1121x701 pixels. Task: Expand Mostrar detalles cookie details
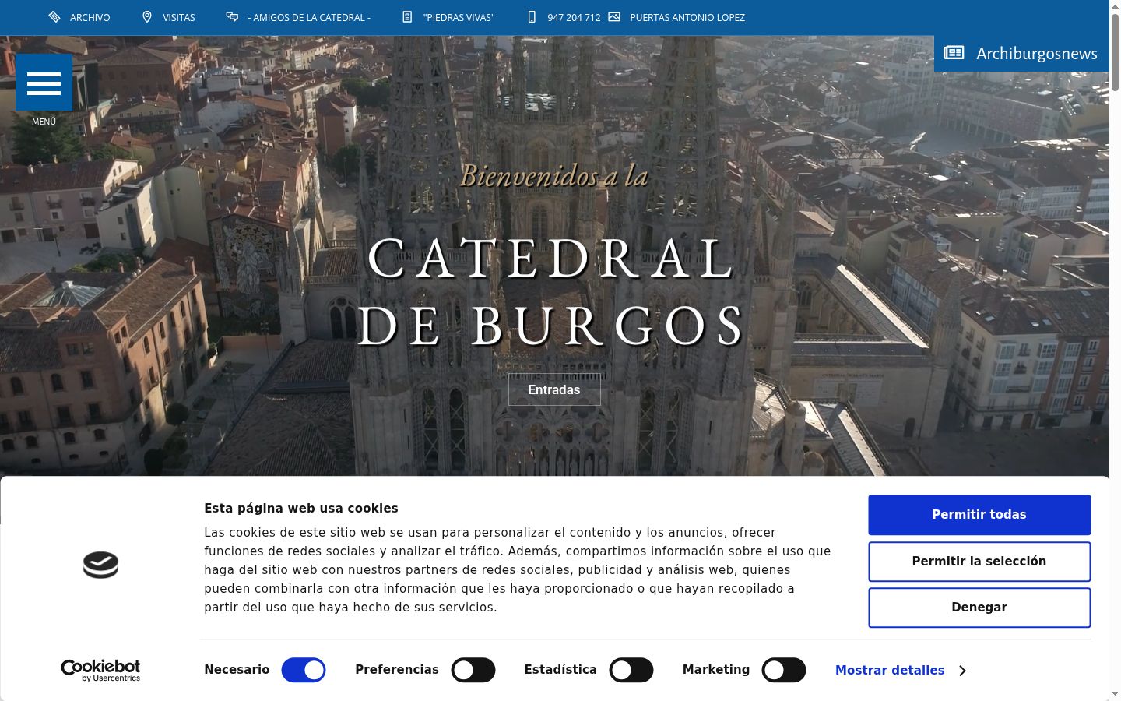tap(890, 670)
